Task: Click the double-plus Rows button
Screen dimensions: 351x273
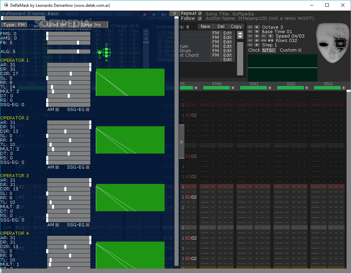Action: (270, 40)
